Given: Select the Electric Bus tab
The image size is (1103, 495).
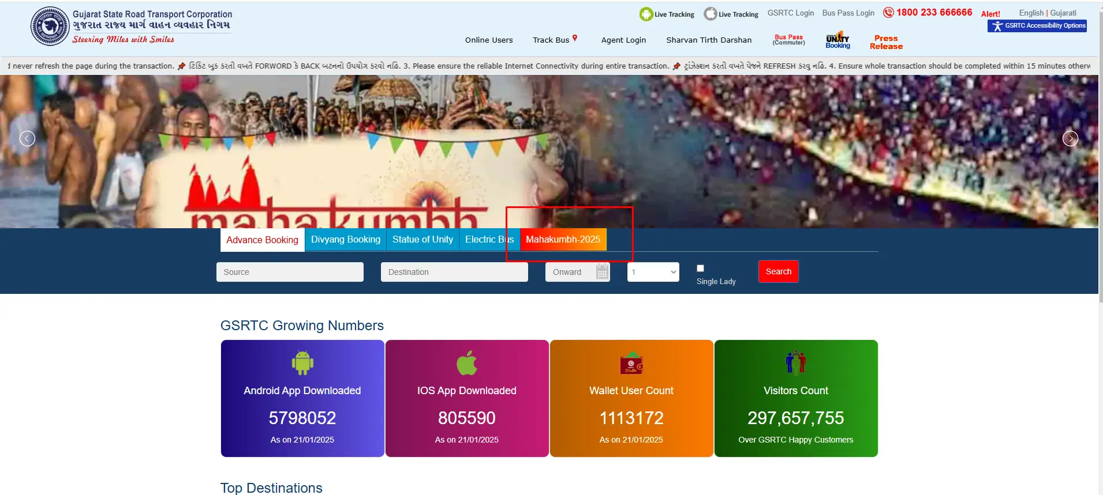Looking at the screenshot, I should pos(489,240).
